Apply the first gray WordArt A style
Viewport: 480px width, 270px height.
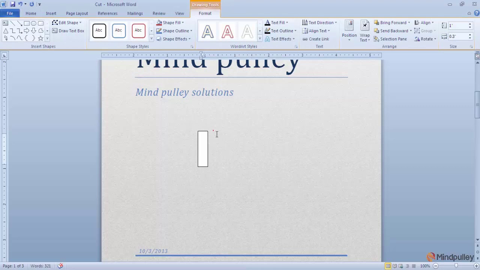[207, 31]
